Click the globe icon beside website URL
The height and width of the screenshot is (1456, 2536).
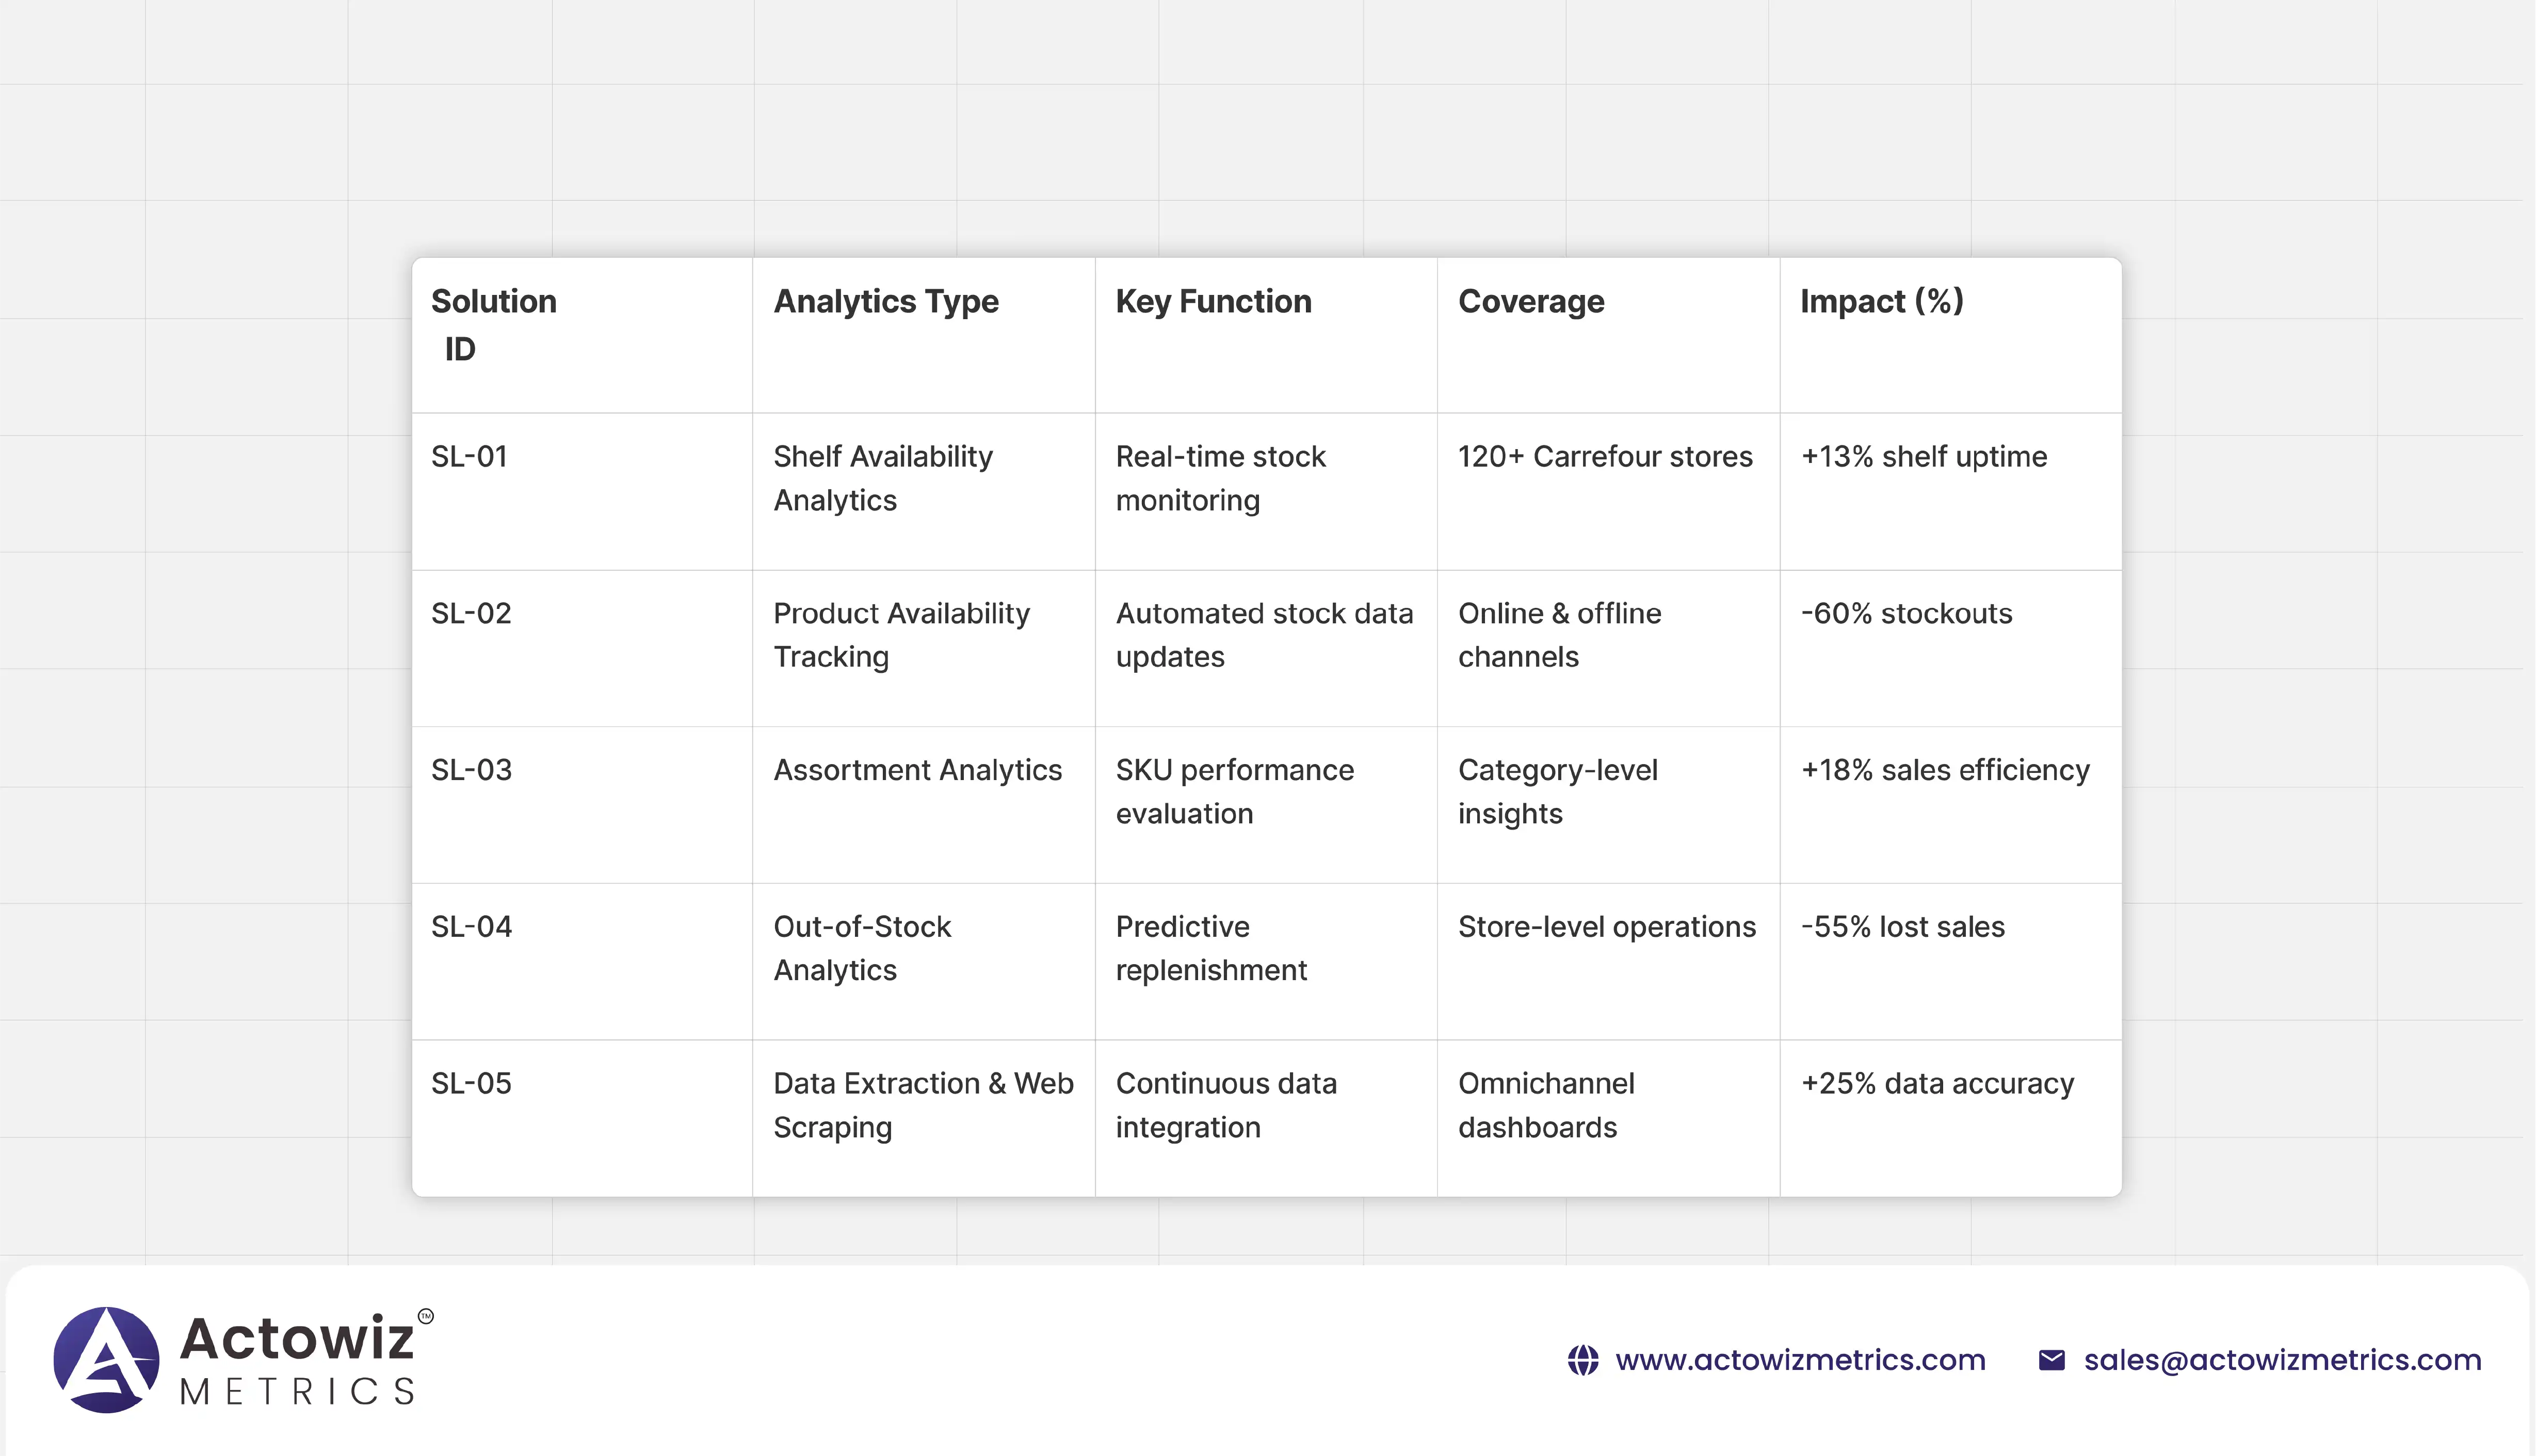pos(1582,1360)
